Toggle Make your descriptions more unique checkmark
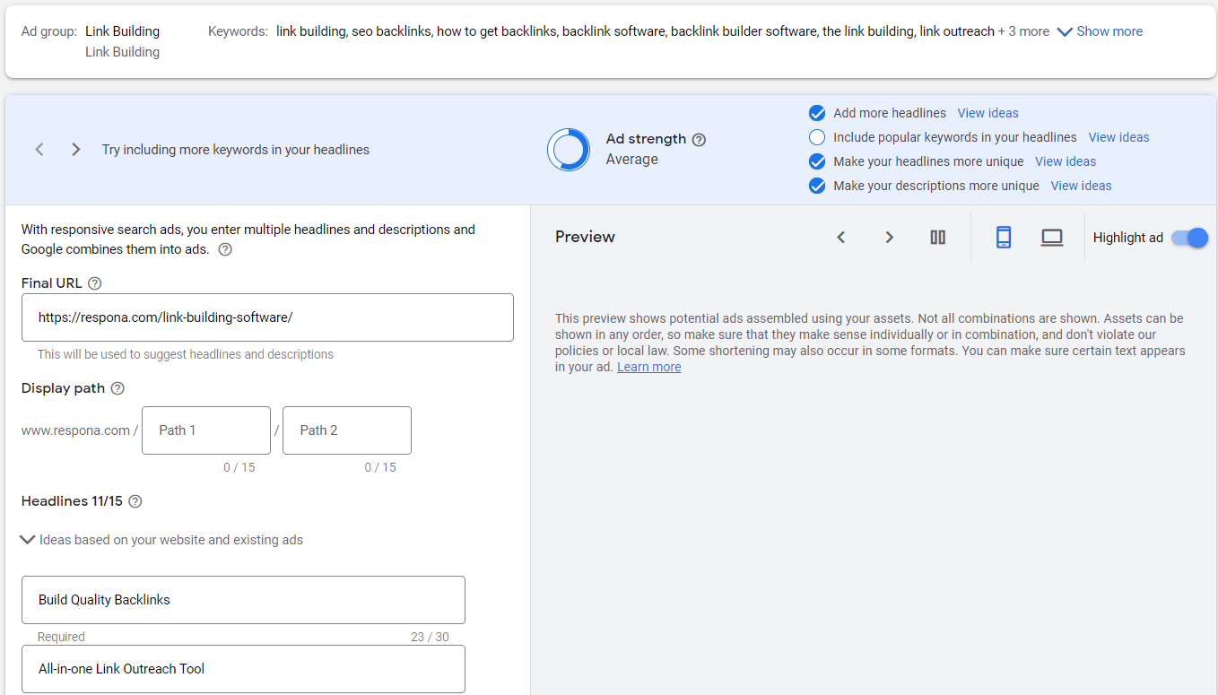This screenshot has width=1218, height=695. (x=817, y=186)
